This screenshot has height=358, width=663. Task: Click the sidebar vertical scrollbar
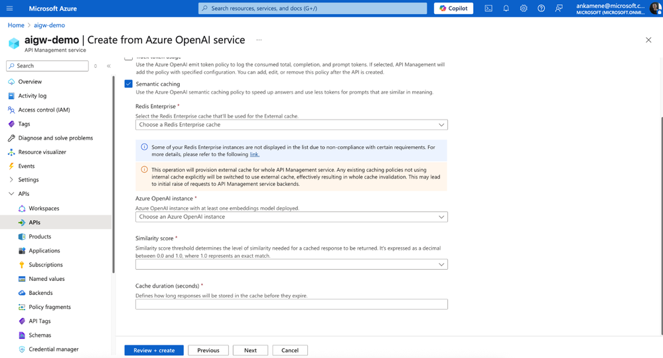pos(113,174)
